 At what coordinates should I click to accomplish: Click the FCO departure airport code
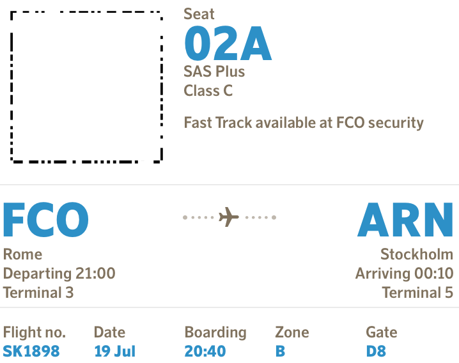coord(45,220)
